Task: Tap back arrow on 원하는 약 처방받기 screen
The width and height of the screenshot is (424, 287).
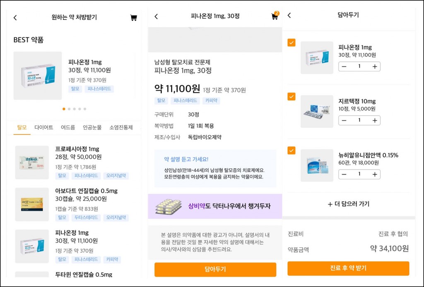Action: [x=15, y=18]
